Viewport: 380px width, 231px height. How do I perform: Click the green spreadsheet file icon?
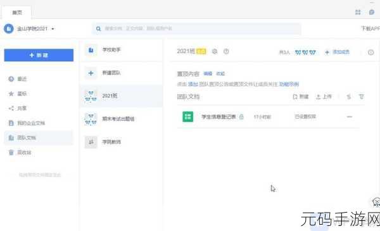[188, 116]
